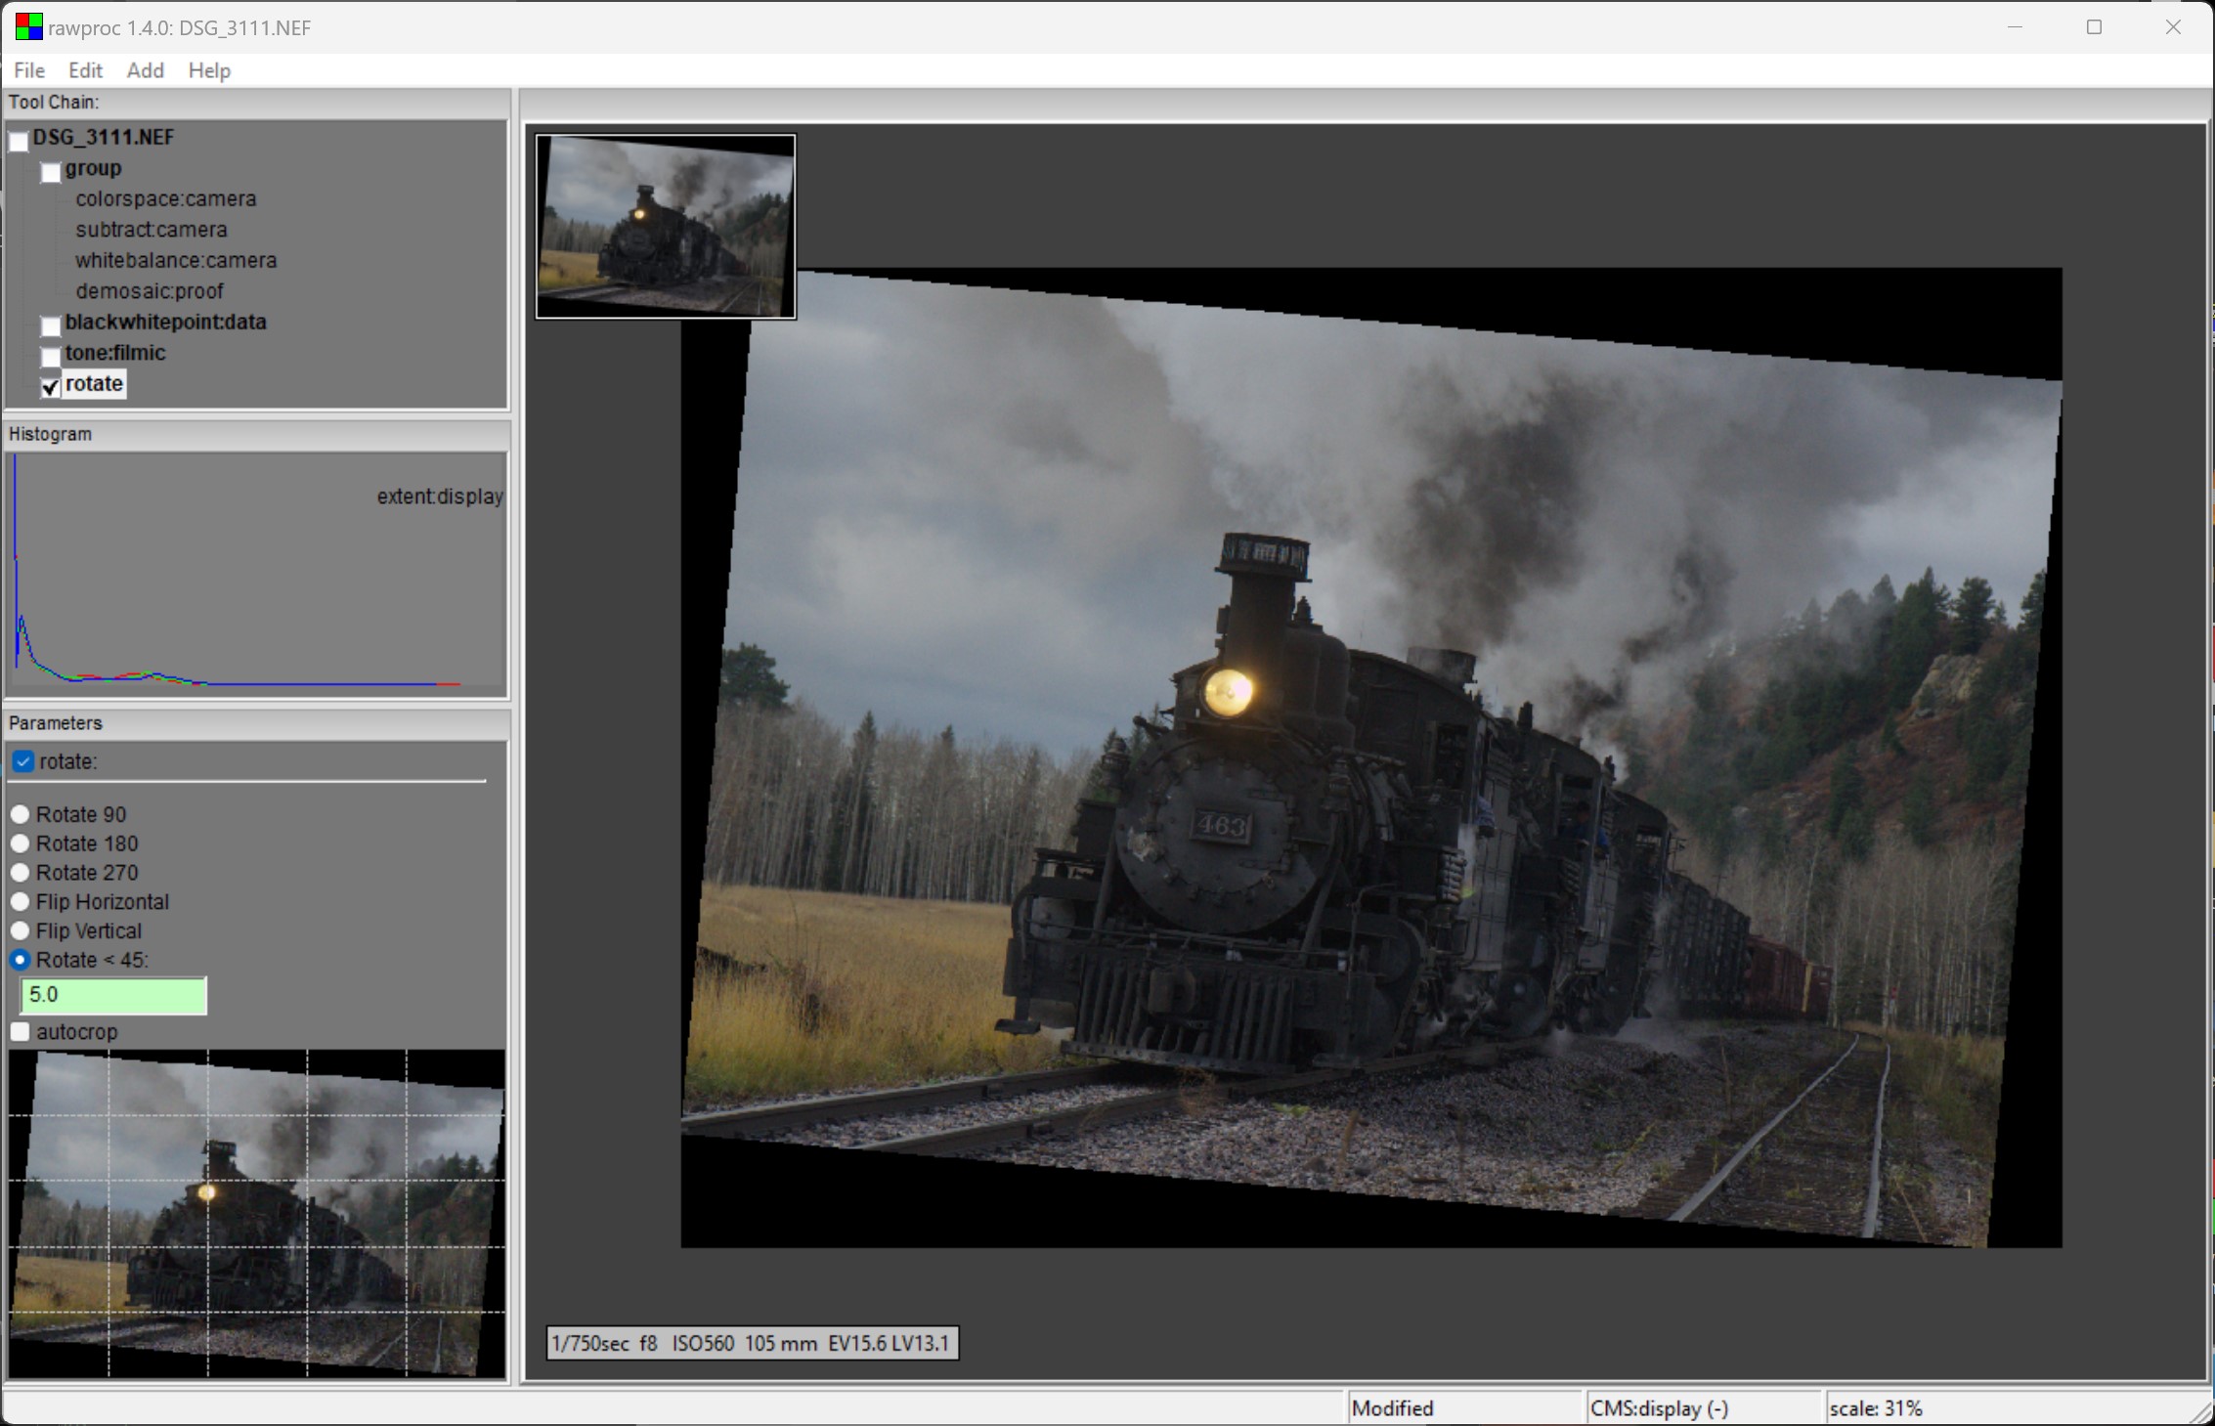Select Flip Horizontal radio button
2215x1426 pixels.
click(21, 902)
